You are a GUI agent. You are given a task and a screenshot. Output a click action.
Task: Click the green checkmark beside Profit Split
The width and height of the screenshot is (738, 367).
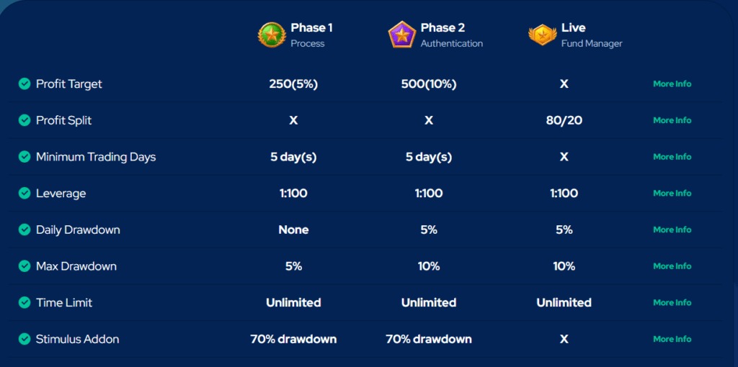(x=25, y=120)
